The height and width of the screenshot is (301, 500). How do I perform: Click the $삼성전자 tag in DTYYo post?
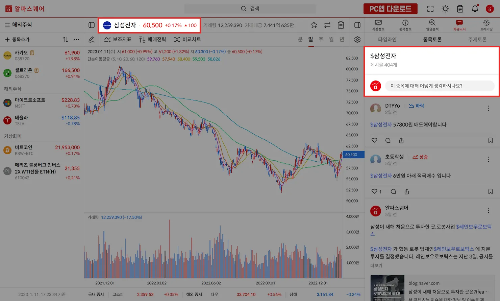click(381, 124)
